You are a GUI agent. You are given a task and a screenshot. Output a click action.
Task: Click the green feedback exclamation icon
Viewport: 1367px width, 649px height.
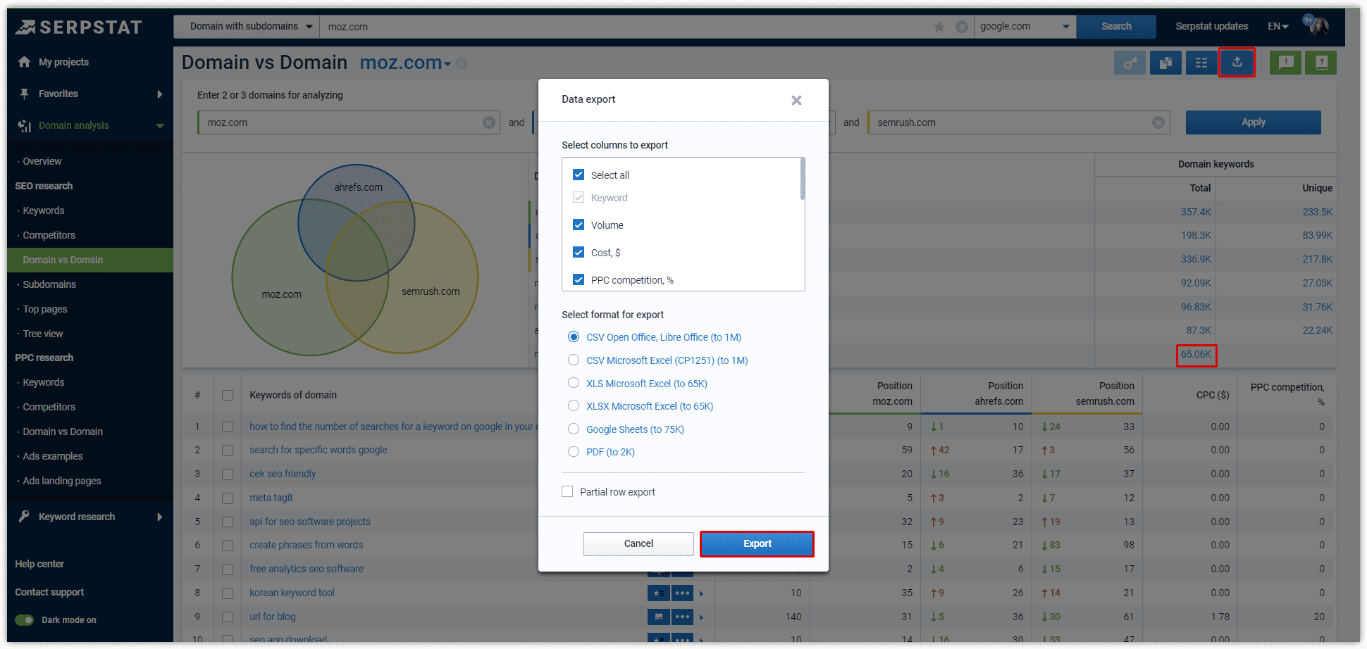click(x=1286, y=63)
